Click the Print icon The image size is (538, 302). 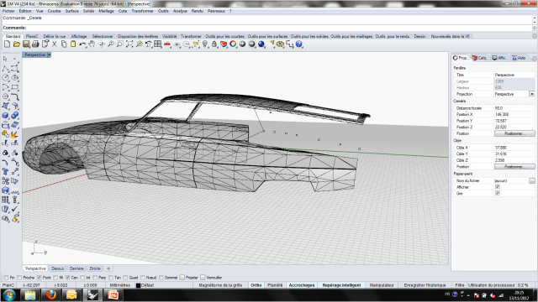click(x=35, y=44)
